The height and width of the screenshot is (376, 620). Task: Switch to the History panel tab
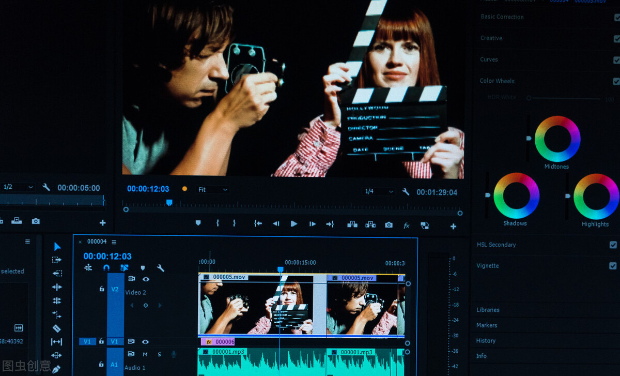[x=486, y=341]
